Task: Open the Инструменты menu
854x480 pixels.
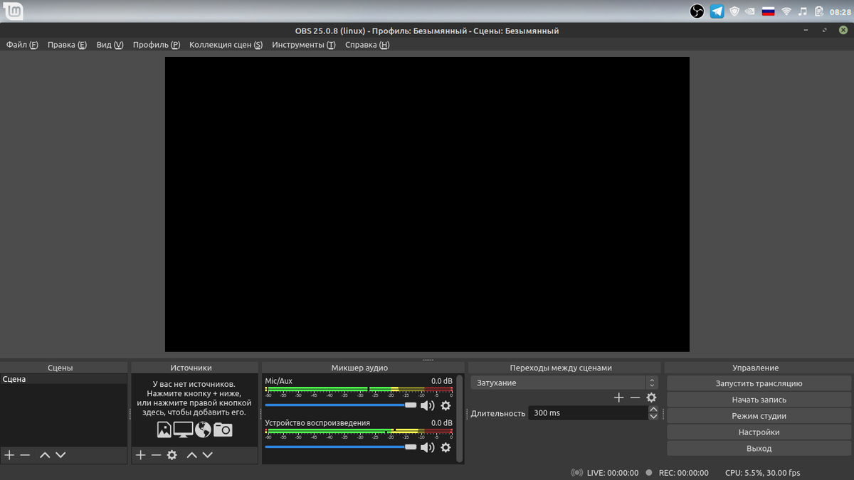Action: pyautogui.click(x=303, y=44)
